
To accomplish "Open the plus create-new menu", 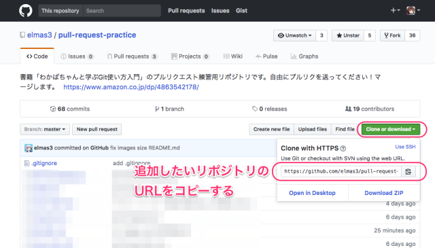I will click(395, 11).
